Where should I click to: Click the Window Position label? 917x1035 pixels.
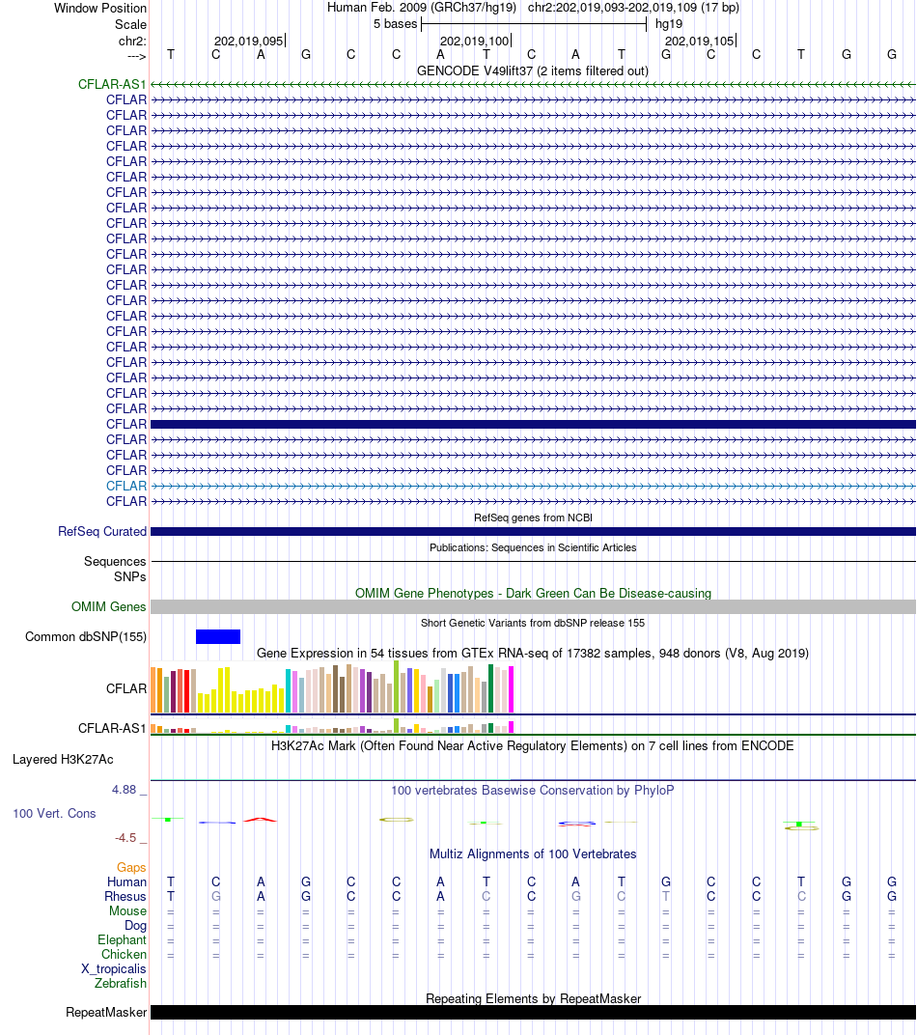(100, 8)
